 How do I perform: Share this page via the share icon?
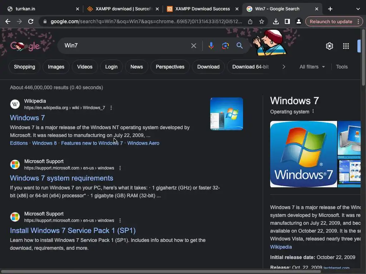pyautogui.click(x=250, y=21)
